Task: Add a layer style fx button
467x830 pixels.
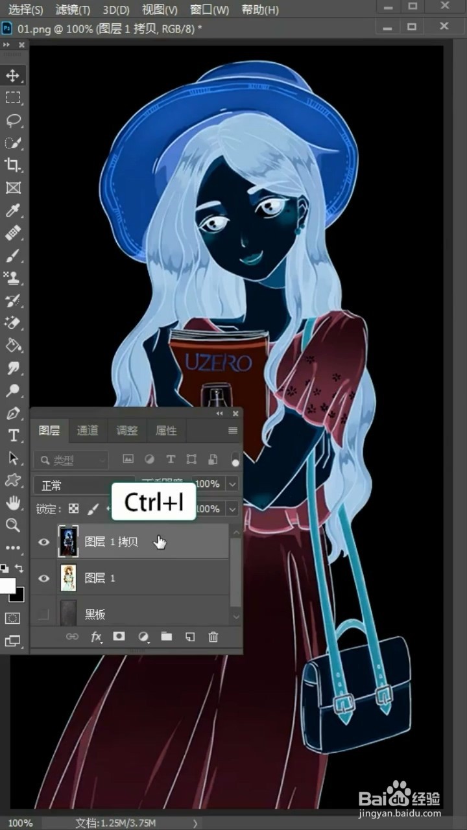Action: tap(96, 637)
